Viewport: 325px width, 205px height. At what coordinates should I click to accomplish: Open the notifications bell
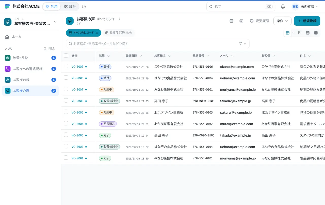283,7
